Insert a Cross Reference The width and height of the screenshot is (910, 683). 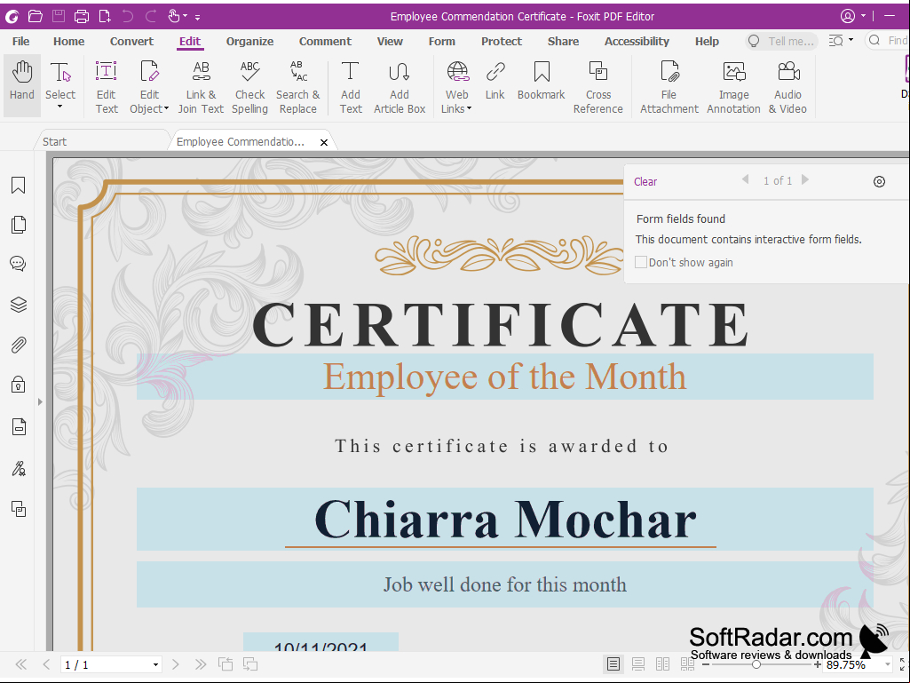[x=597, y=85]
